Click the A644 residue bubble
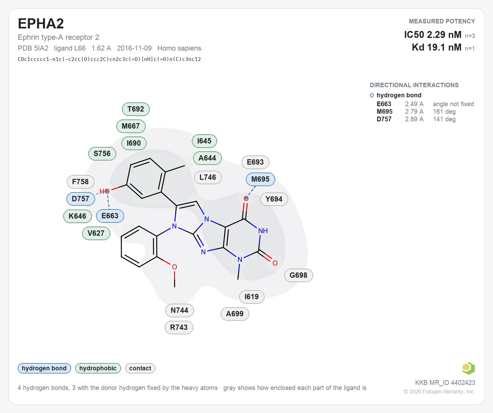Image resolution: width=493 pixels, height=413 pixels. click(x=207, y=158)
